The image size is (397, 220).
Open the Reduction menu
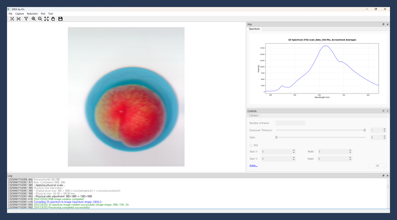(x=32, y=14)
